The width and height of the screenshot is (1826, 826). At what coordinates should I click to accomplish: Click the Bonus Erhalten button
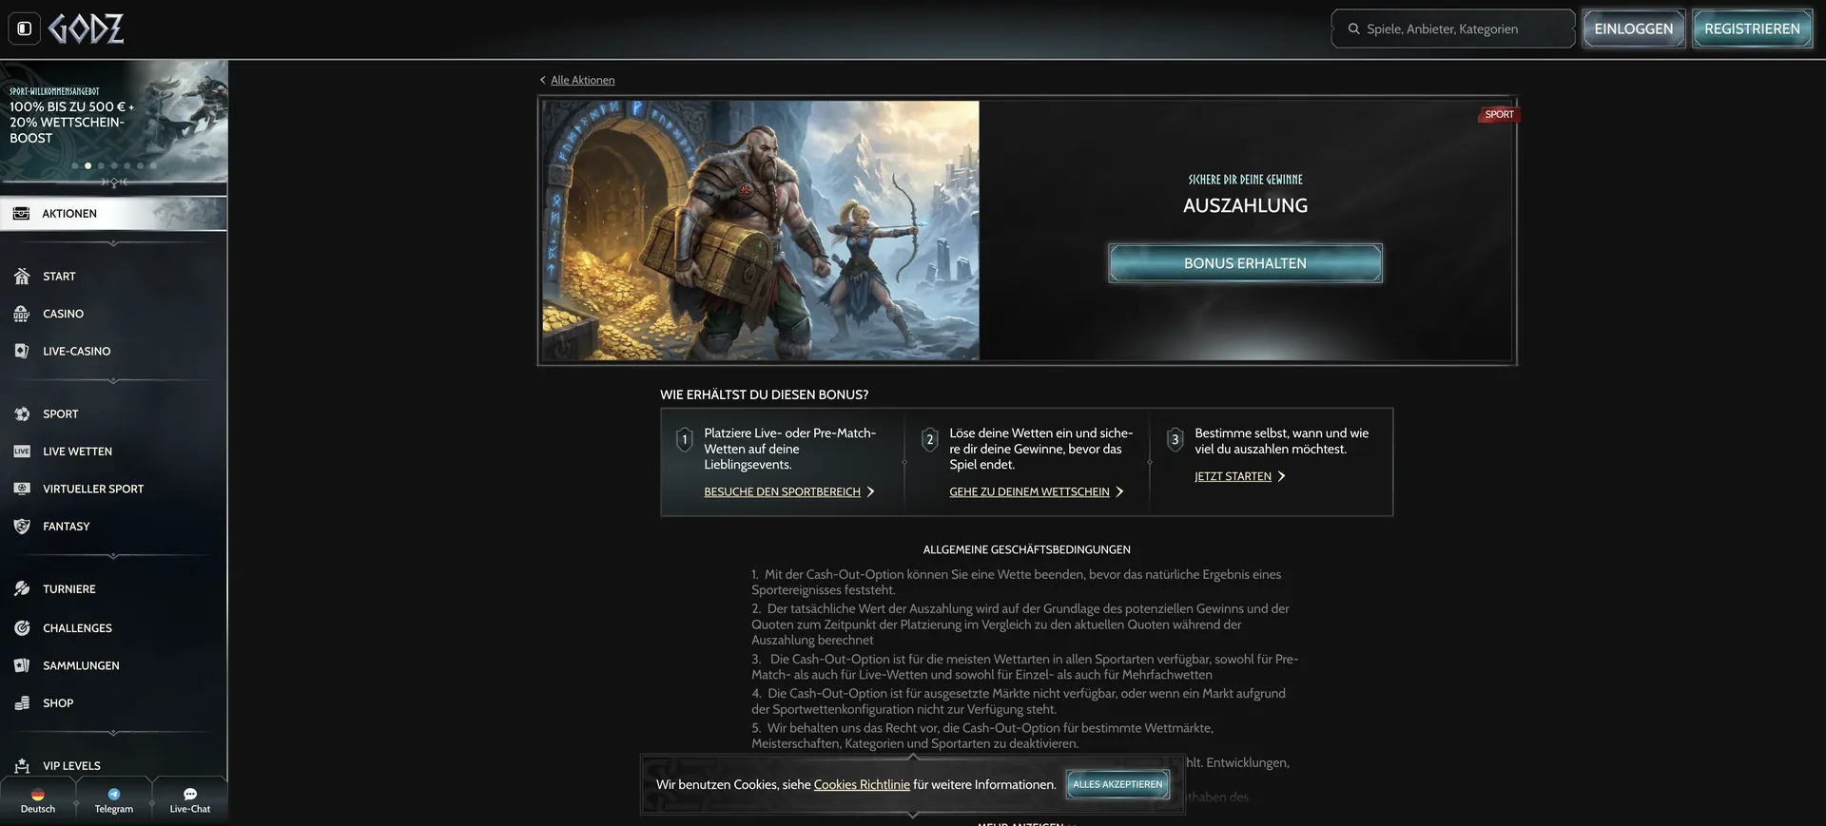[x=1245, y=263]
